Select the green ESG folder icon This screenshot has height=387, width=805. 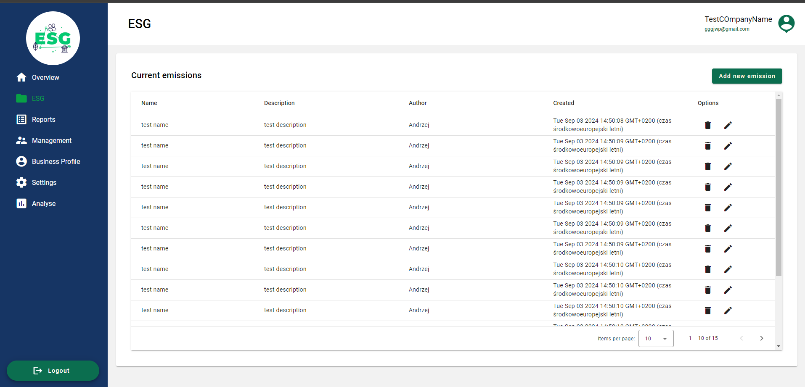pyautogui.click(x=21, y=98)
